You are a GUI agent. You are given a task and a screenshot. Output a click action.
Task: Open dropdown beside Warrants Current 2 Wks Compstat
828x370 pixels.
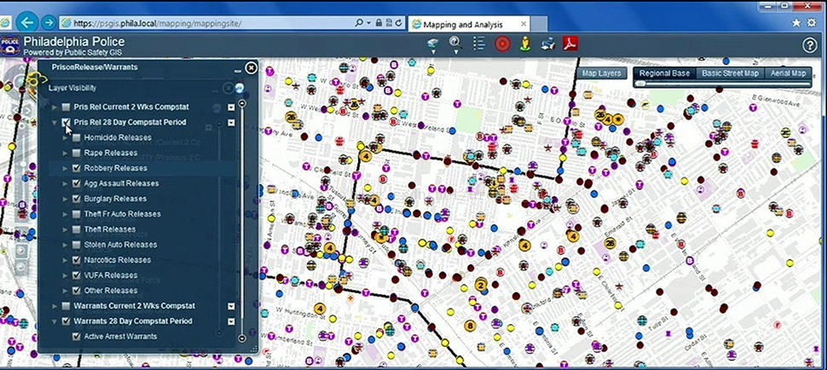click(231, 306)
